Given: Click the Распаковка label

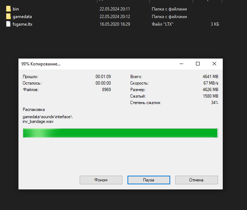Looking at the screenshot, I should [x=34, y=110].
